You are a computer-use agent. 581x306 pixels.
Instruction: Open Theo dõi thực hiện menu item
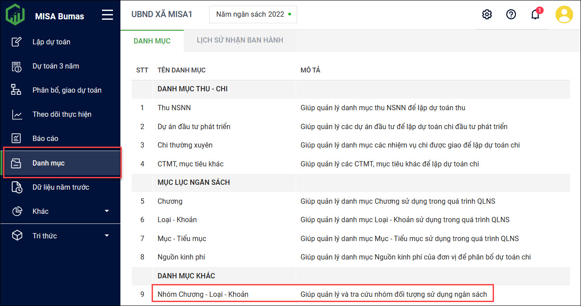pos(62,114)
